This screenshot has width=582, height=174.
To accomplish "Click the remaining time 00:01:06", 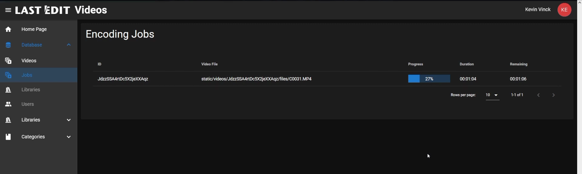I will [x=518, y=79].
